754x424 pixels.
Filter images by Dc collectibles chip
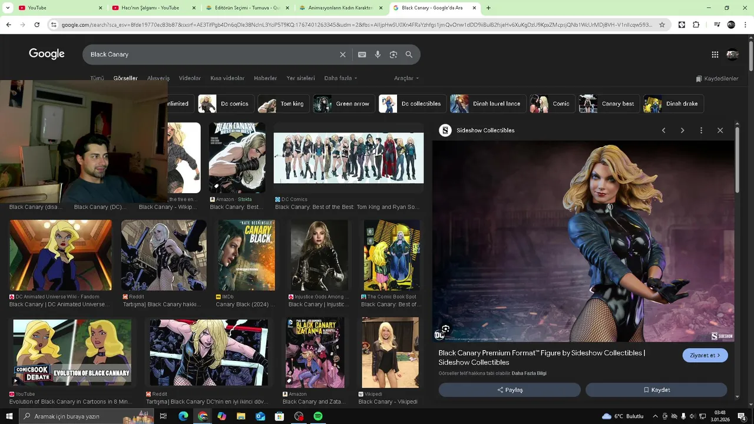412,104
